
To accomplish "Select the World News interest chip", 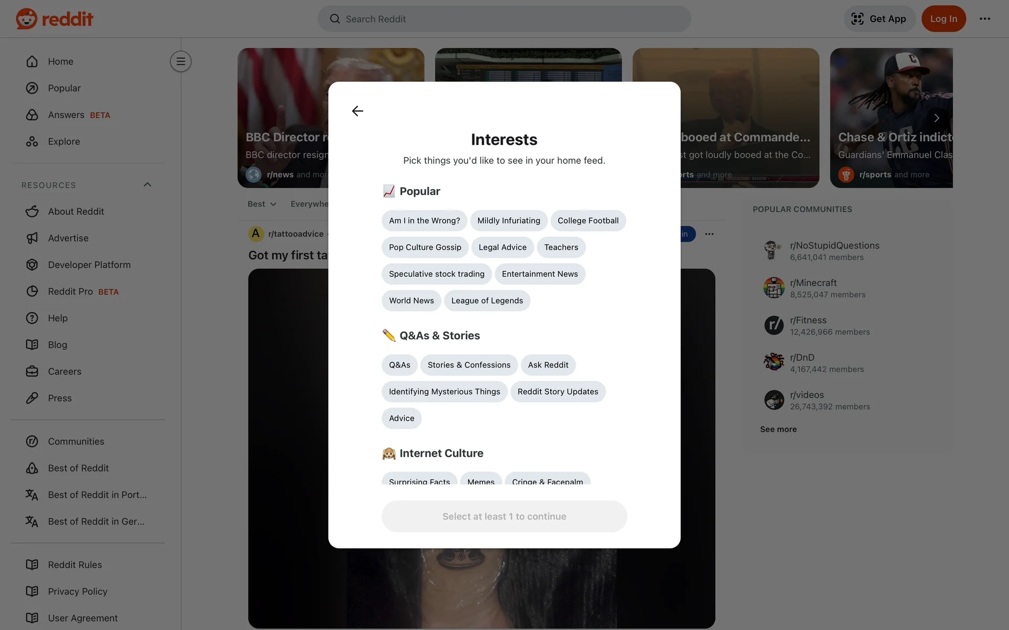I will pos(411,301).
